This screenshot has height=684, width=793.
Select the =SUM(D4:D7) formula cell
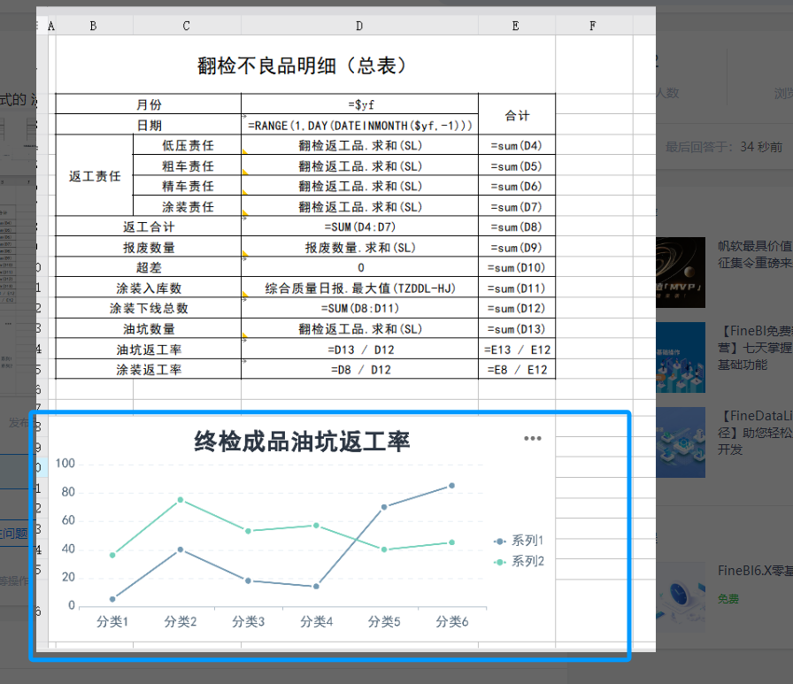[359, 227]
